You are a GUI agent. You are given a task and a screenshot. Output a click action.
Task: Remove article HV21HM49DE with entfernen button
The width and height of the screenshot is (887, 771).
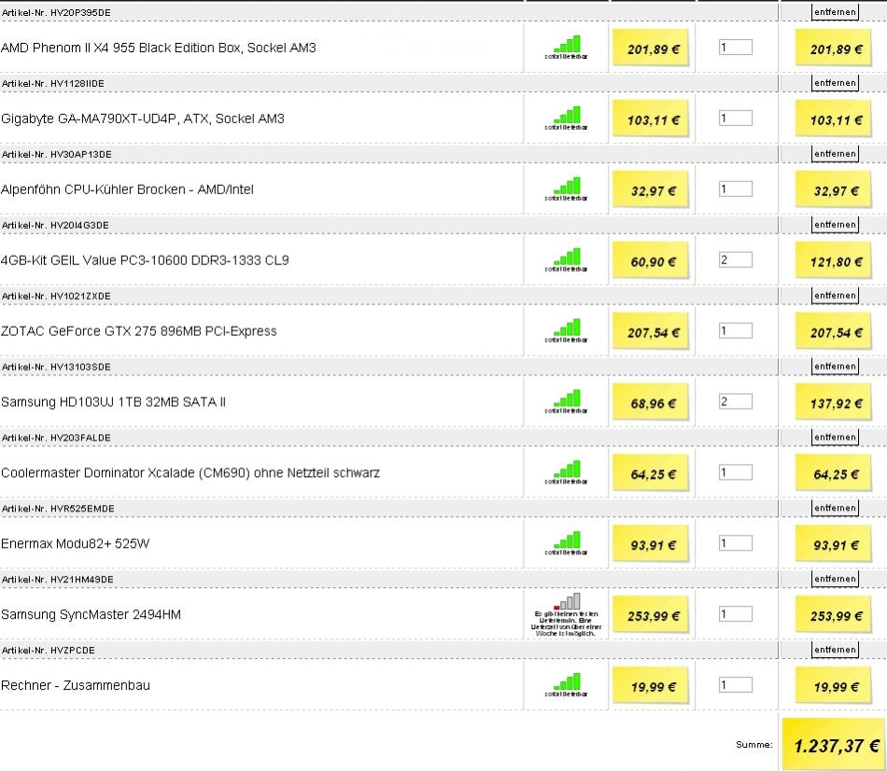(x=835, y=579)
